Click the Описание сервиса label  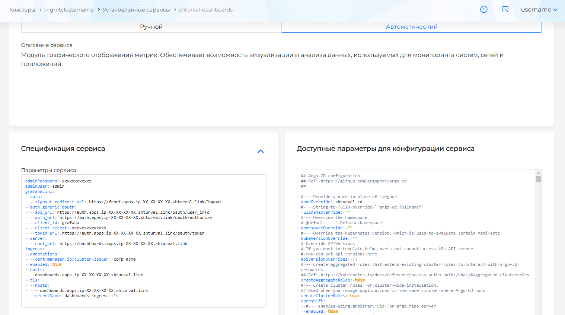(x=47, y=45)
